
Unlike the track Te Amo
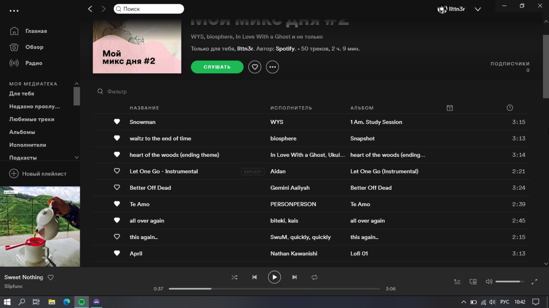[x=117, y=204]
